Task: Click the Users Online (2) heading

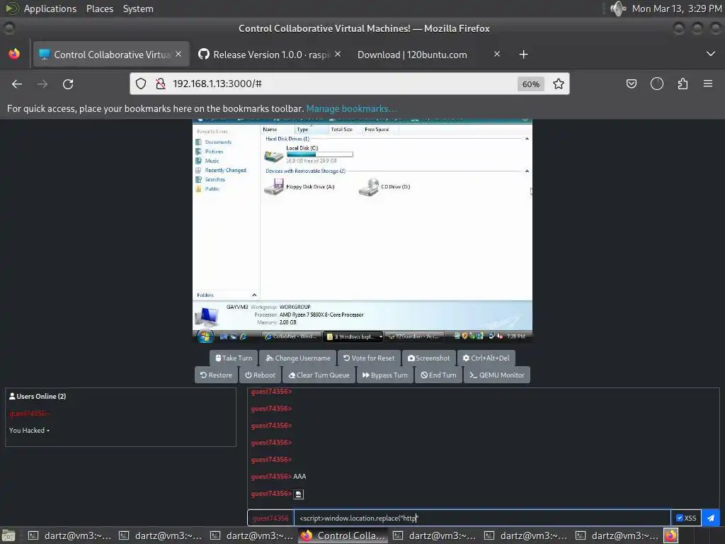Action: [x=38, y=397]
